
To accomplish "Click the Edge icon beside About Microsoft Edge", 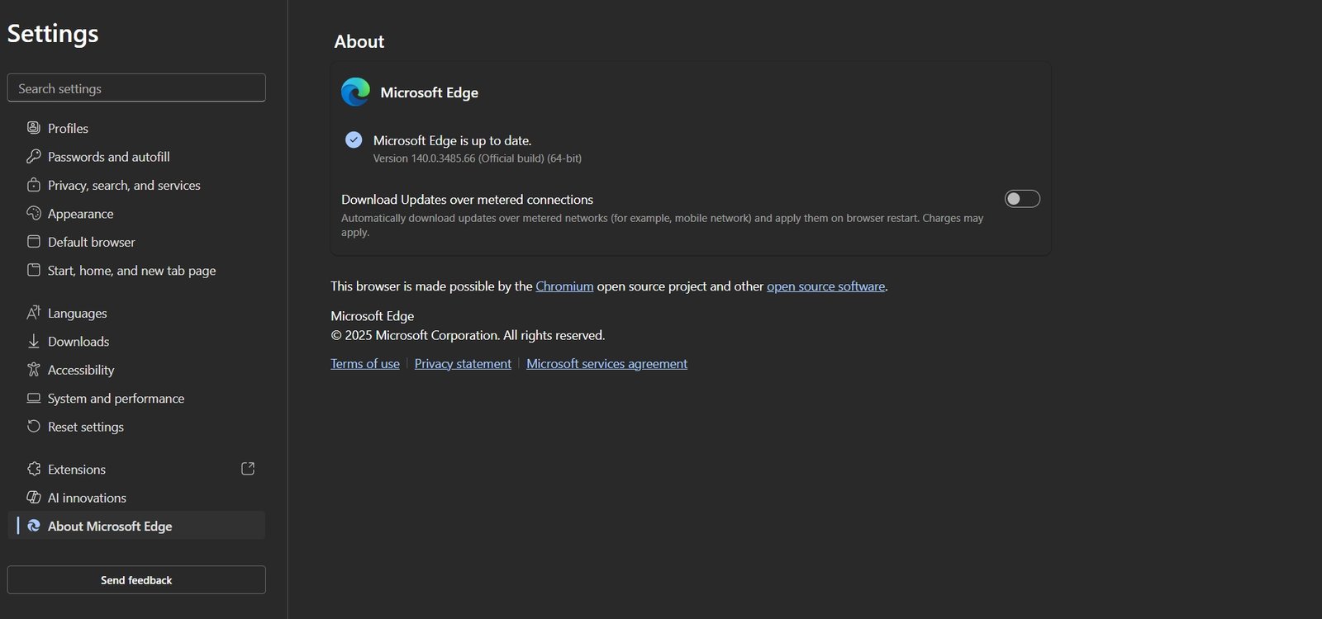I will click(34, 526).
